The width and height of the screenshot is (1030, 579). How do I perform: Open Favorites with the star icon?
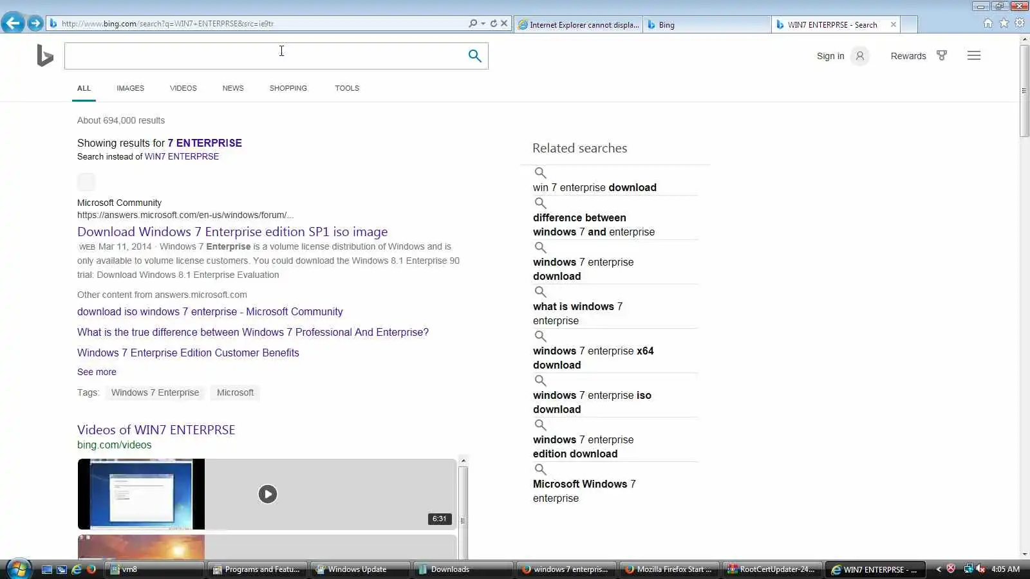tap(1004, 23)
